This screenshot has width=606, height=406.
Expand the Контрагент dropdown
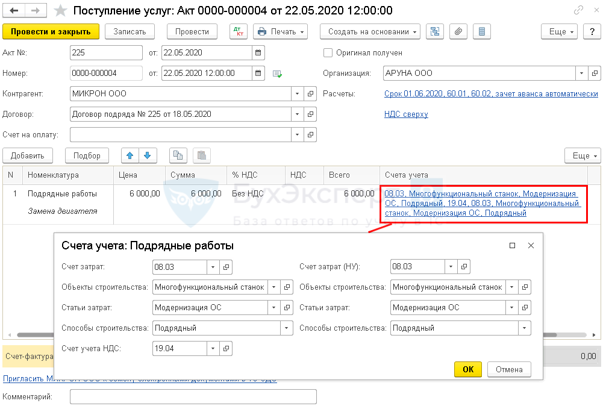click(298, 94)
